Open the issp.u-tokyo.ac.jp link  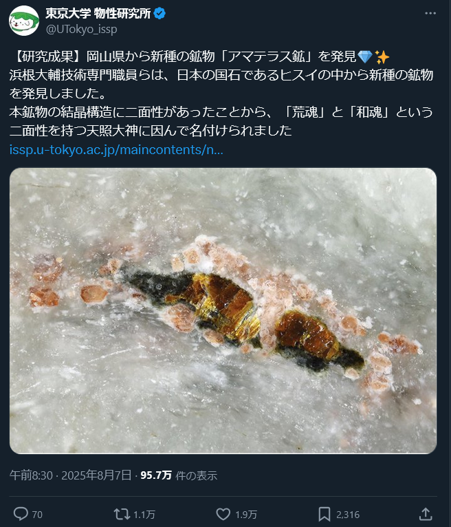click(116, 149)
